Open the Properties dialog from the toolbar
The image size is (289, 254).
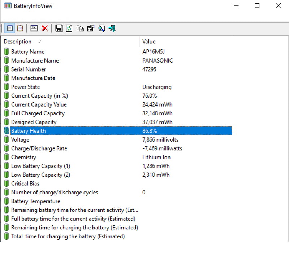(x=91, y=28)
